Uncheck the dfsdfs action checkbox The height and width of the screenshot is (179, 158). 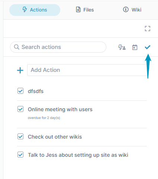(20, 91)
